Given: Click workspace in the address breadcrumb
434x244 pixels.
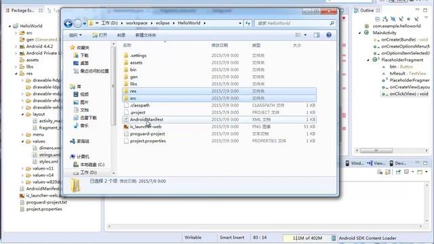Looking at the screenshot, I should coord(137,23).
